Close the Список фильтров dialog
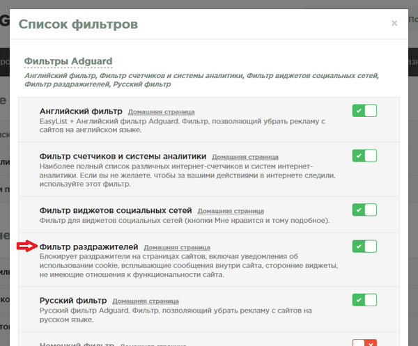 tap(394, 24)
